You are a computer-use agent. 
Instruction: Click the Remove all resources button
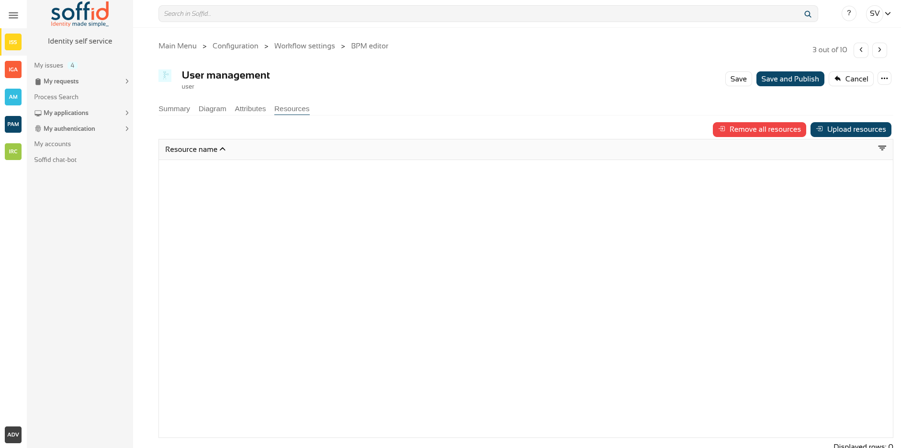759,129
